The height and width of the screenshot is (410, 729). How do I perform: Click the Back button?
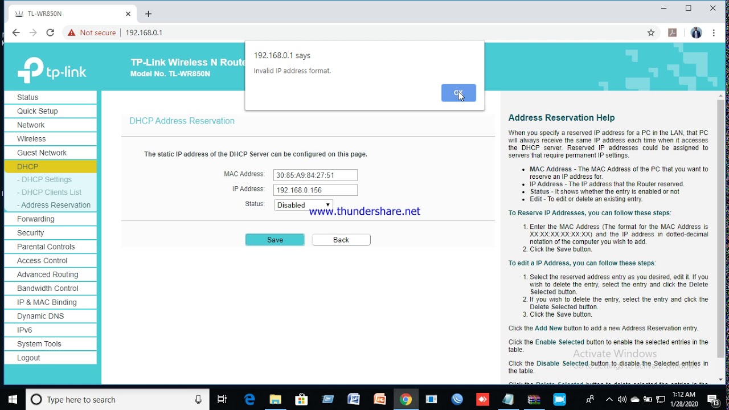pyautogui.click(x=341, y=240)
